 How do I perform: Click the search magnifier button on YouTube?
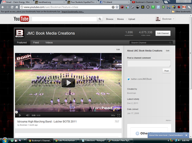[x=100, y=19]
